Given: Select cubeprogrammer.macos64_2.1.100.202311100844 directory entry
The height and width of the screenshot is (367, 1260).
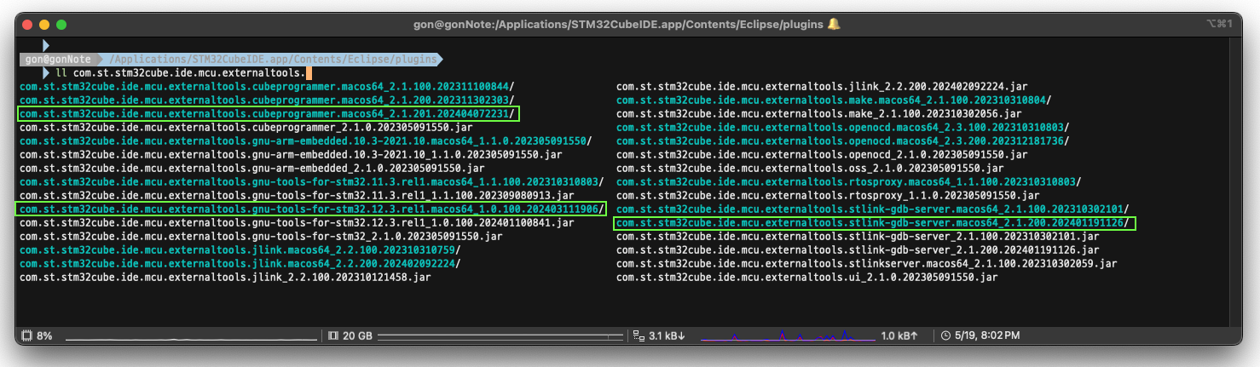Looking at the screenshot, I should pyautogui.click(x=267, y=87).
